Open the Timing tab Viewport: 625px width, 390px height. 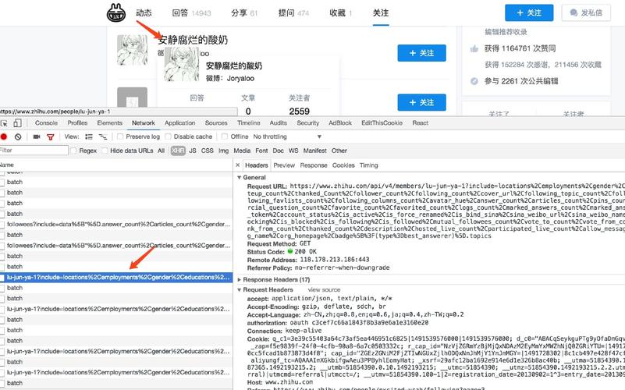[x=369, y=165]
